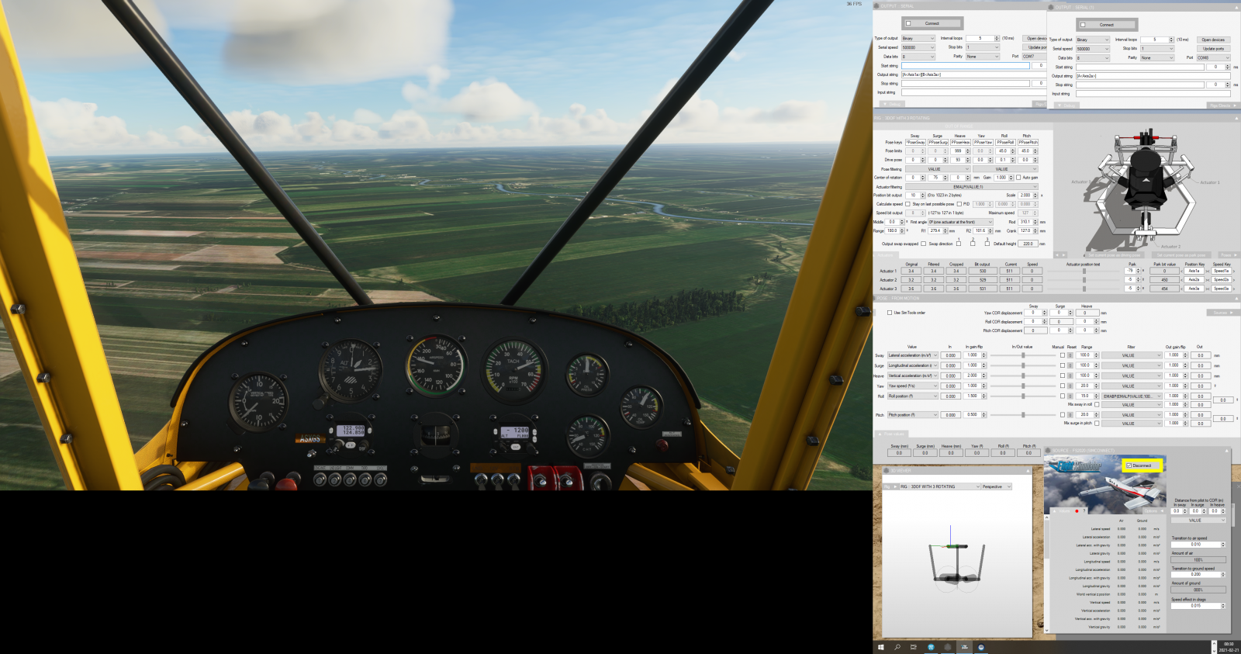
Task: Click the Output Serial window hexagon icon
Action: pos(877,6)
